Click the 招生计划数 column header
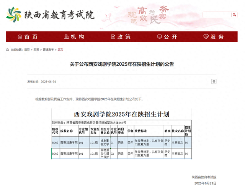245x190 pixels. pyautogui.click(x=188, y=131)
